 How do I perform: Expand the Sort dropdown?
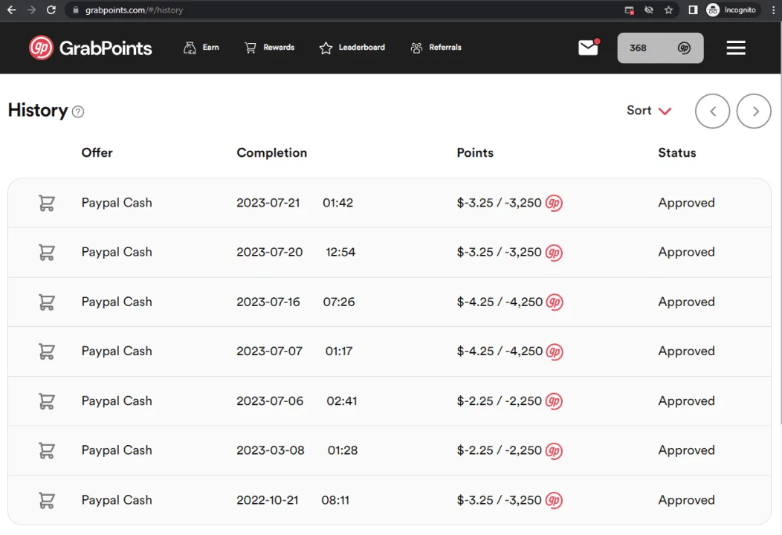click(649, 111)
